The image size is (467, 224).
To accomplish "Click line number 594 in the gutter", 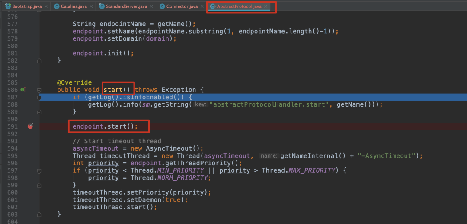I will (x=12, y=148).
